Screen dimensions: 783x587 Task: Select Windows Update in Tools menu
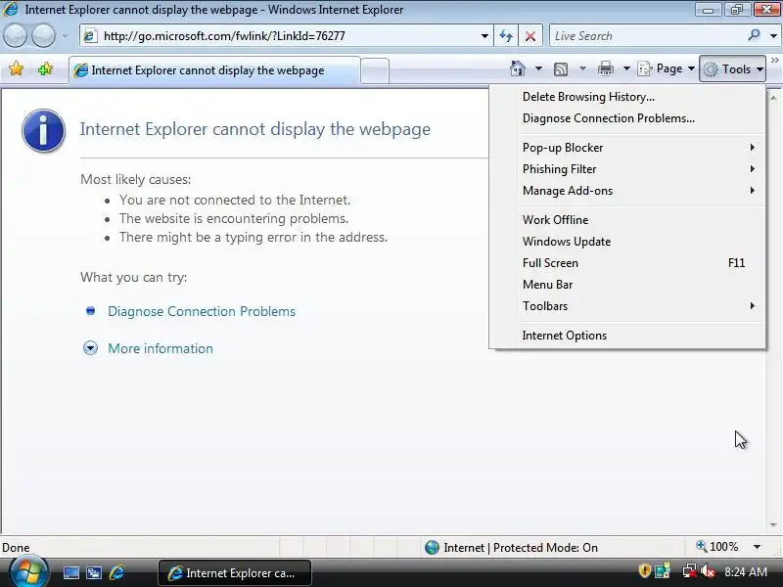point(627,242)
